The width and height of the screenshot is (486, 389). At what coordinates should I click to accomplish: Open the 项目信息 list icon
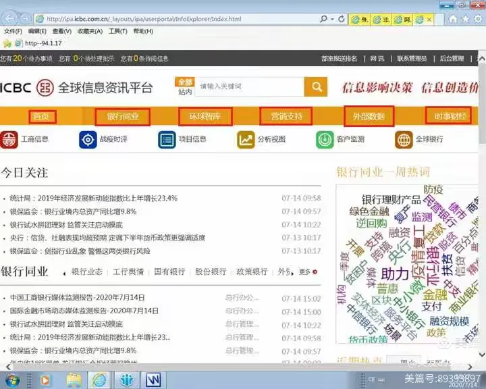(x=167, y=140)
